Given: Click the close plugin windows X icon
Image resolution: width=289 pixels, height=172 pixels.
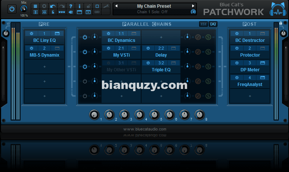Looking at the screenshot, I should pyautogui.click(x=88, y=12).
